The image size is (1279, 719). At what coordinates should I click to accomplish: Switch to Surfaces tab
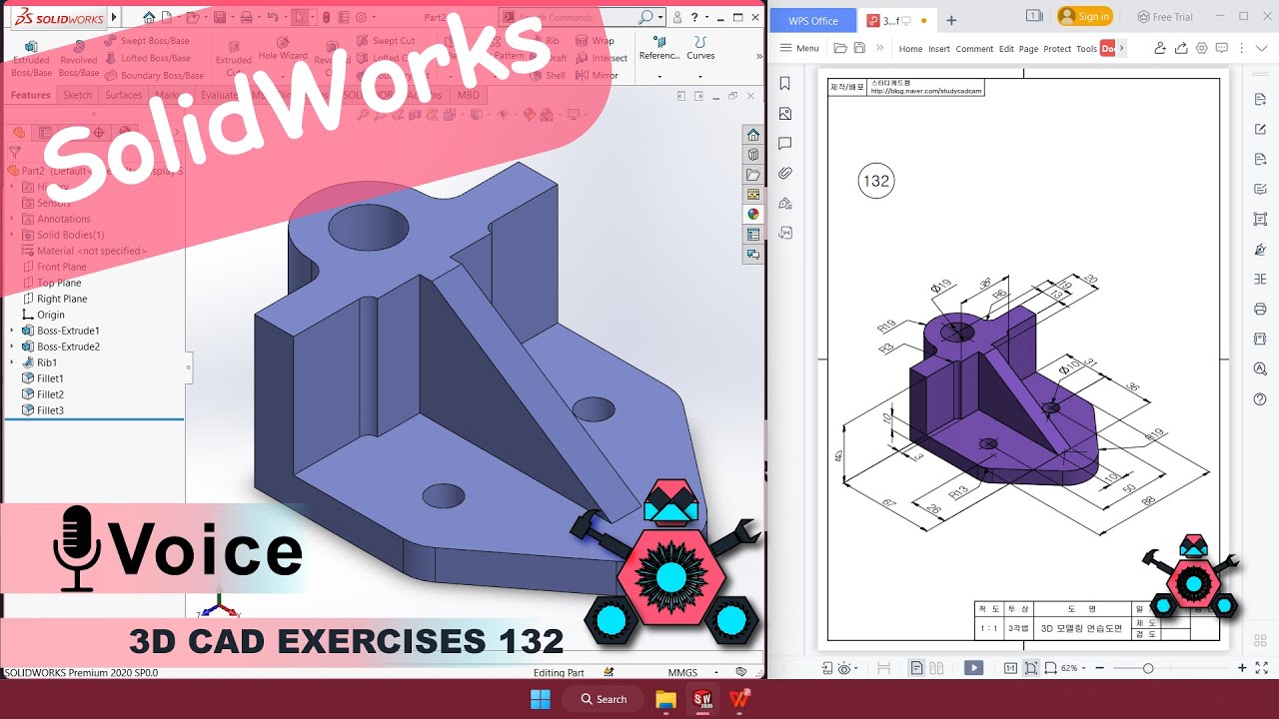tap(123, 95)
